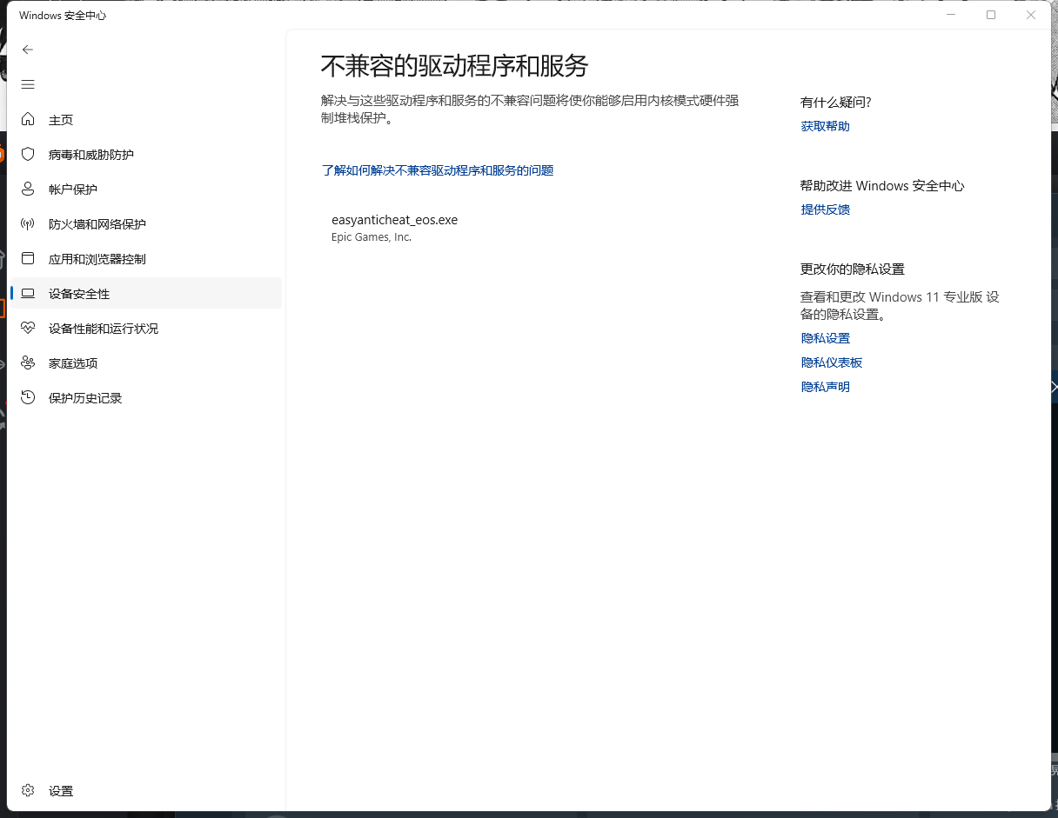Click 提供反馈 link
The width and height of the screenshot is (1058, 818).
(x=824, y=209)
